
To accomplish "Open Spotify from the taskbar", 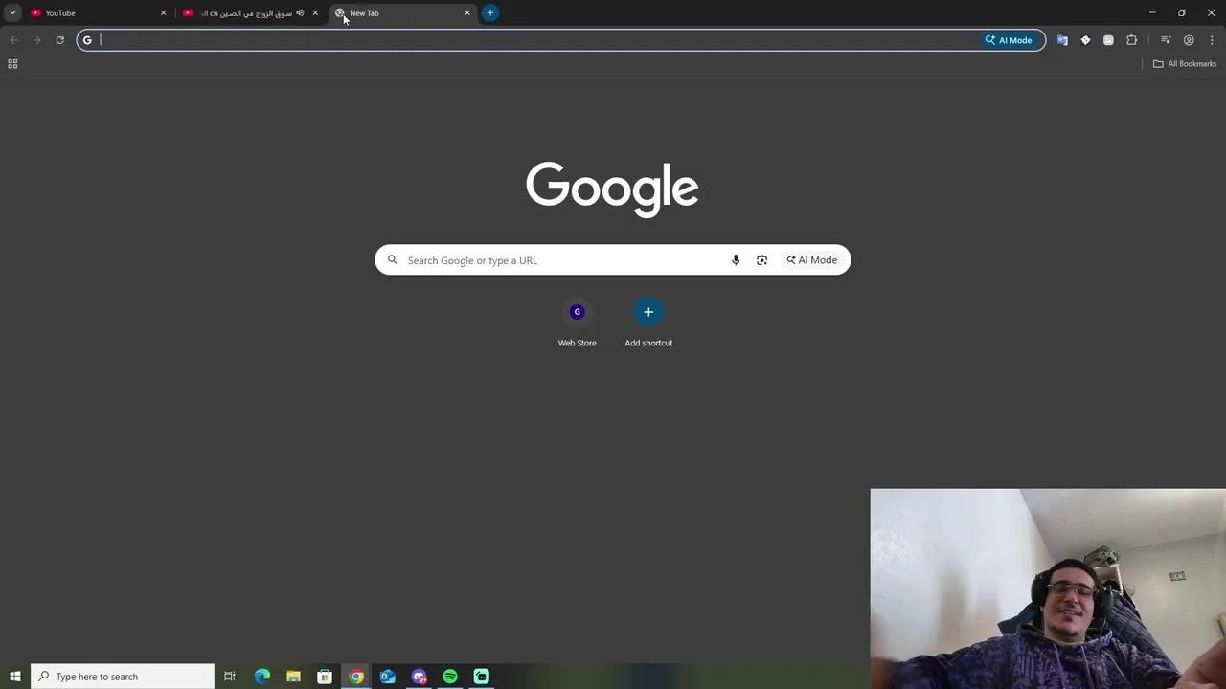I will point(450,677).
